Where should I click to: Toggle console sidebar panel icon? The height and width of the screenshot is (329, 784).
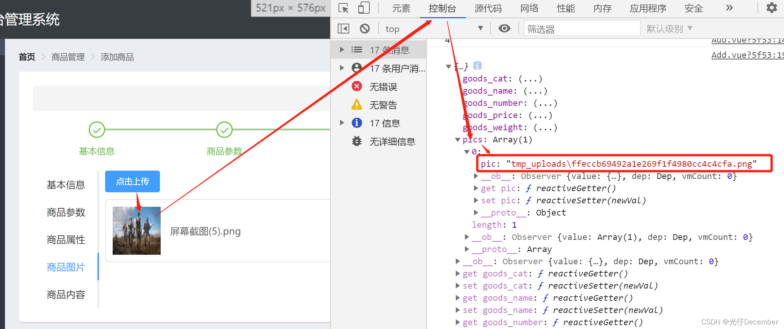click(343, 29)
